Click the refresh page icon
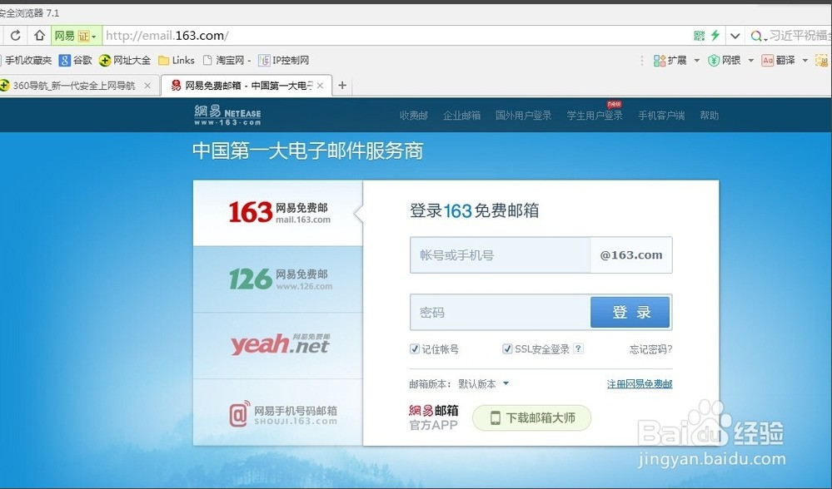Screen dimensions: 832x489 pyautogui.click(x=14, y=35)
